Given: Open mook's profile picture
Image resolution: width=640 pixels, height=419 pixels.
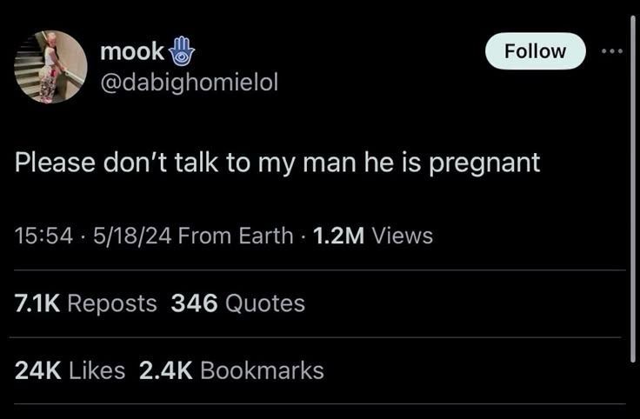Looking at the screenshot, I should (50, 67).
